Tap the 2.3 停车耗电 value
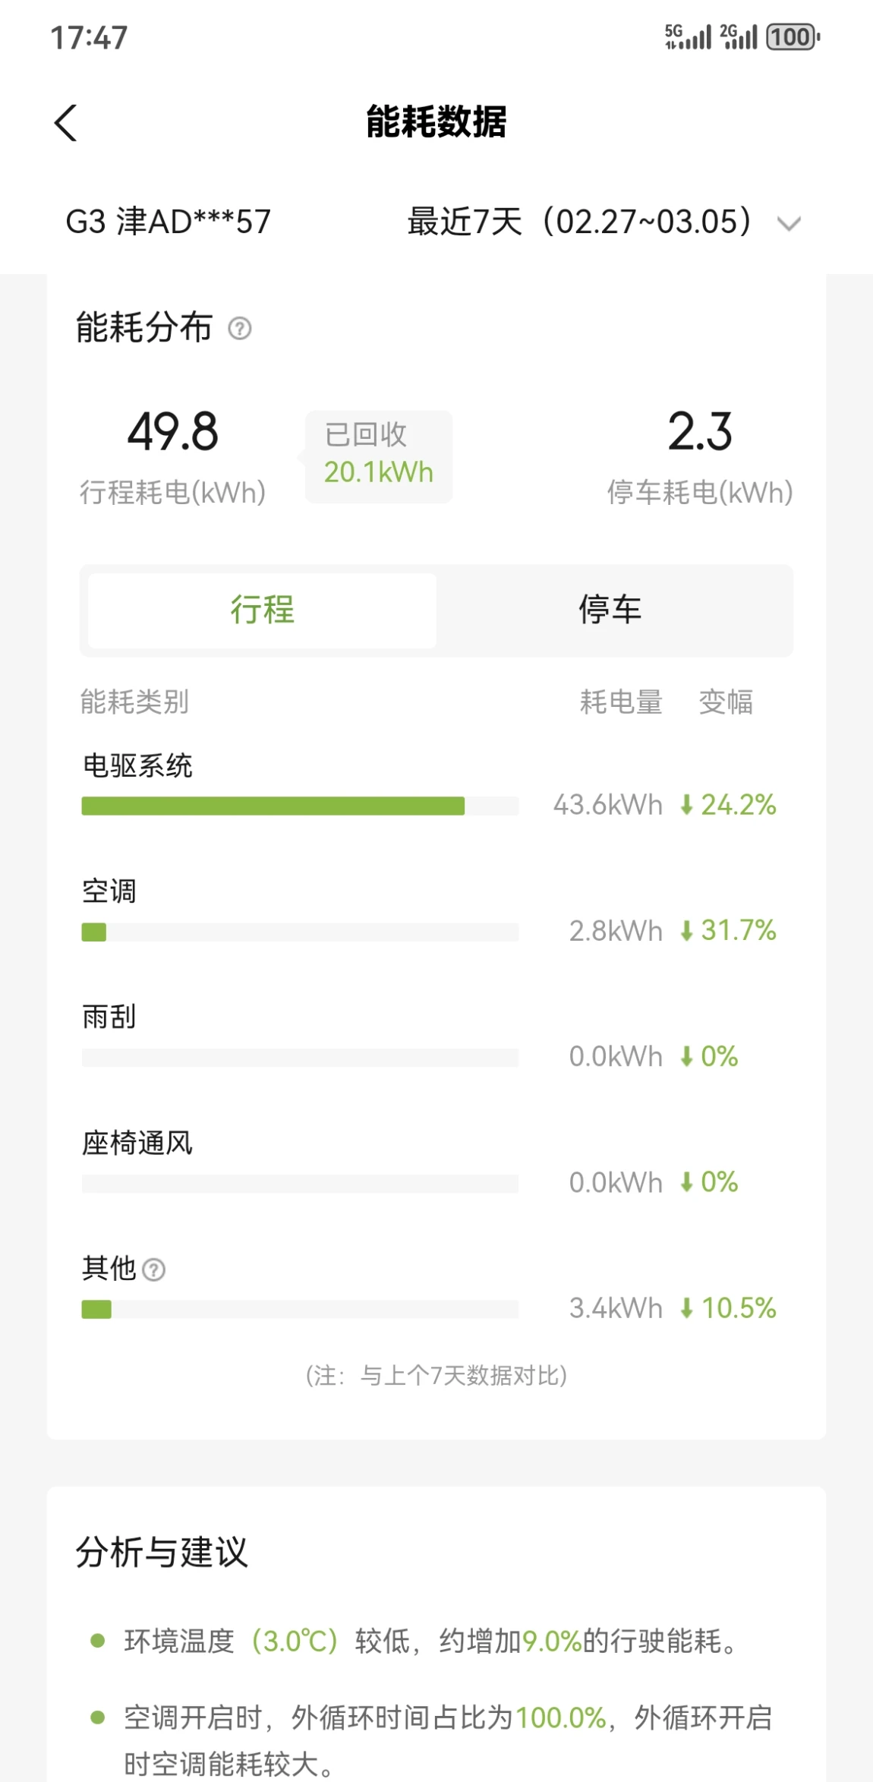 [699, 432]
